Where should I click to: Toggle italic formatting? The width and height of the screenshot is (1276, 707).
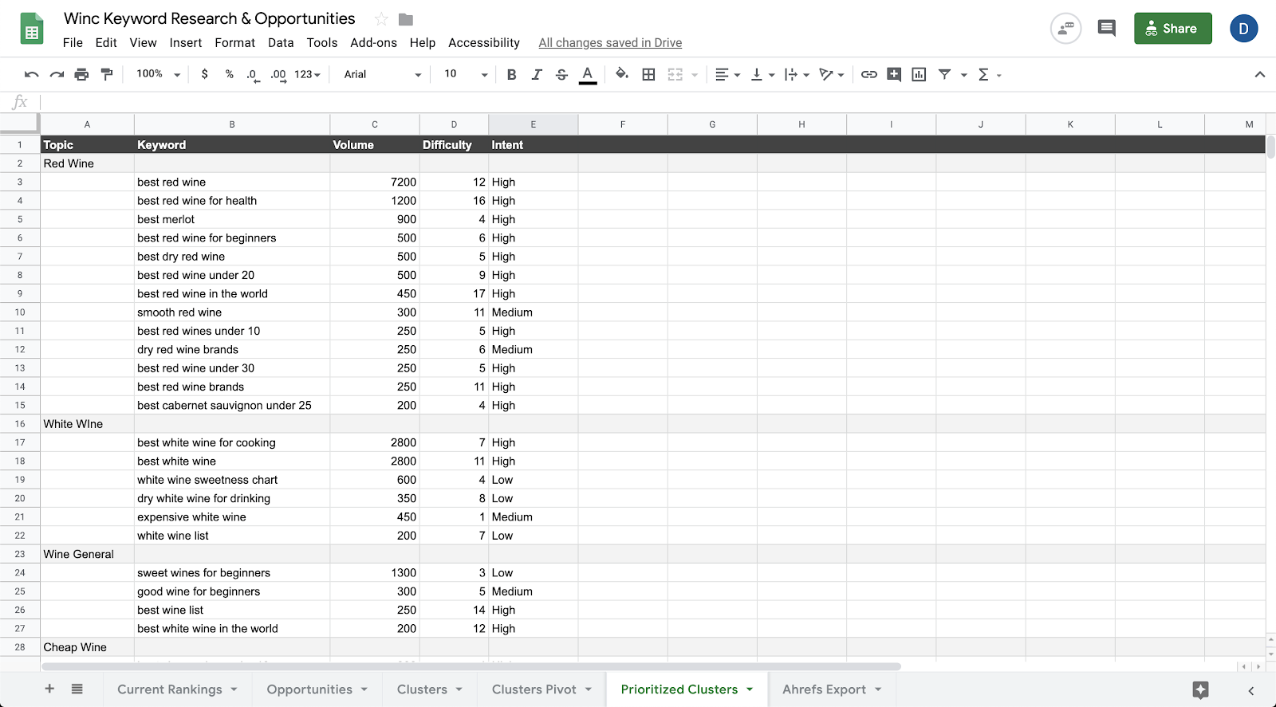[537, 74]
